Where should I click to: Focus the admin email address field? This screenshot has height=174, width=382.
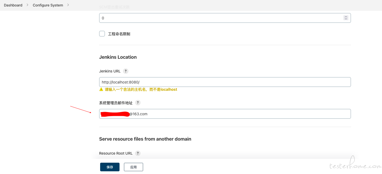pyautogui.click(x=225, y=114)
